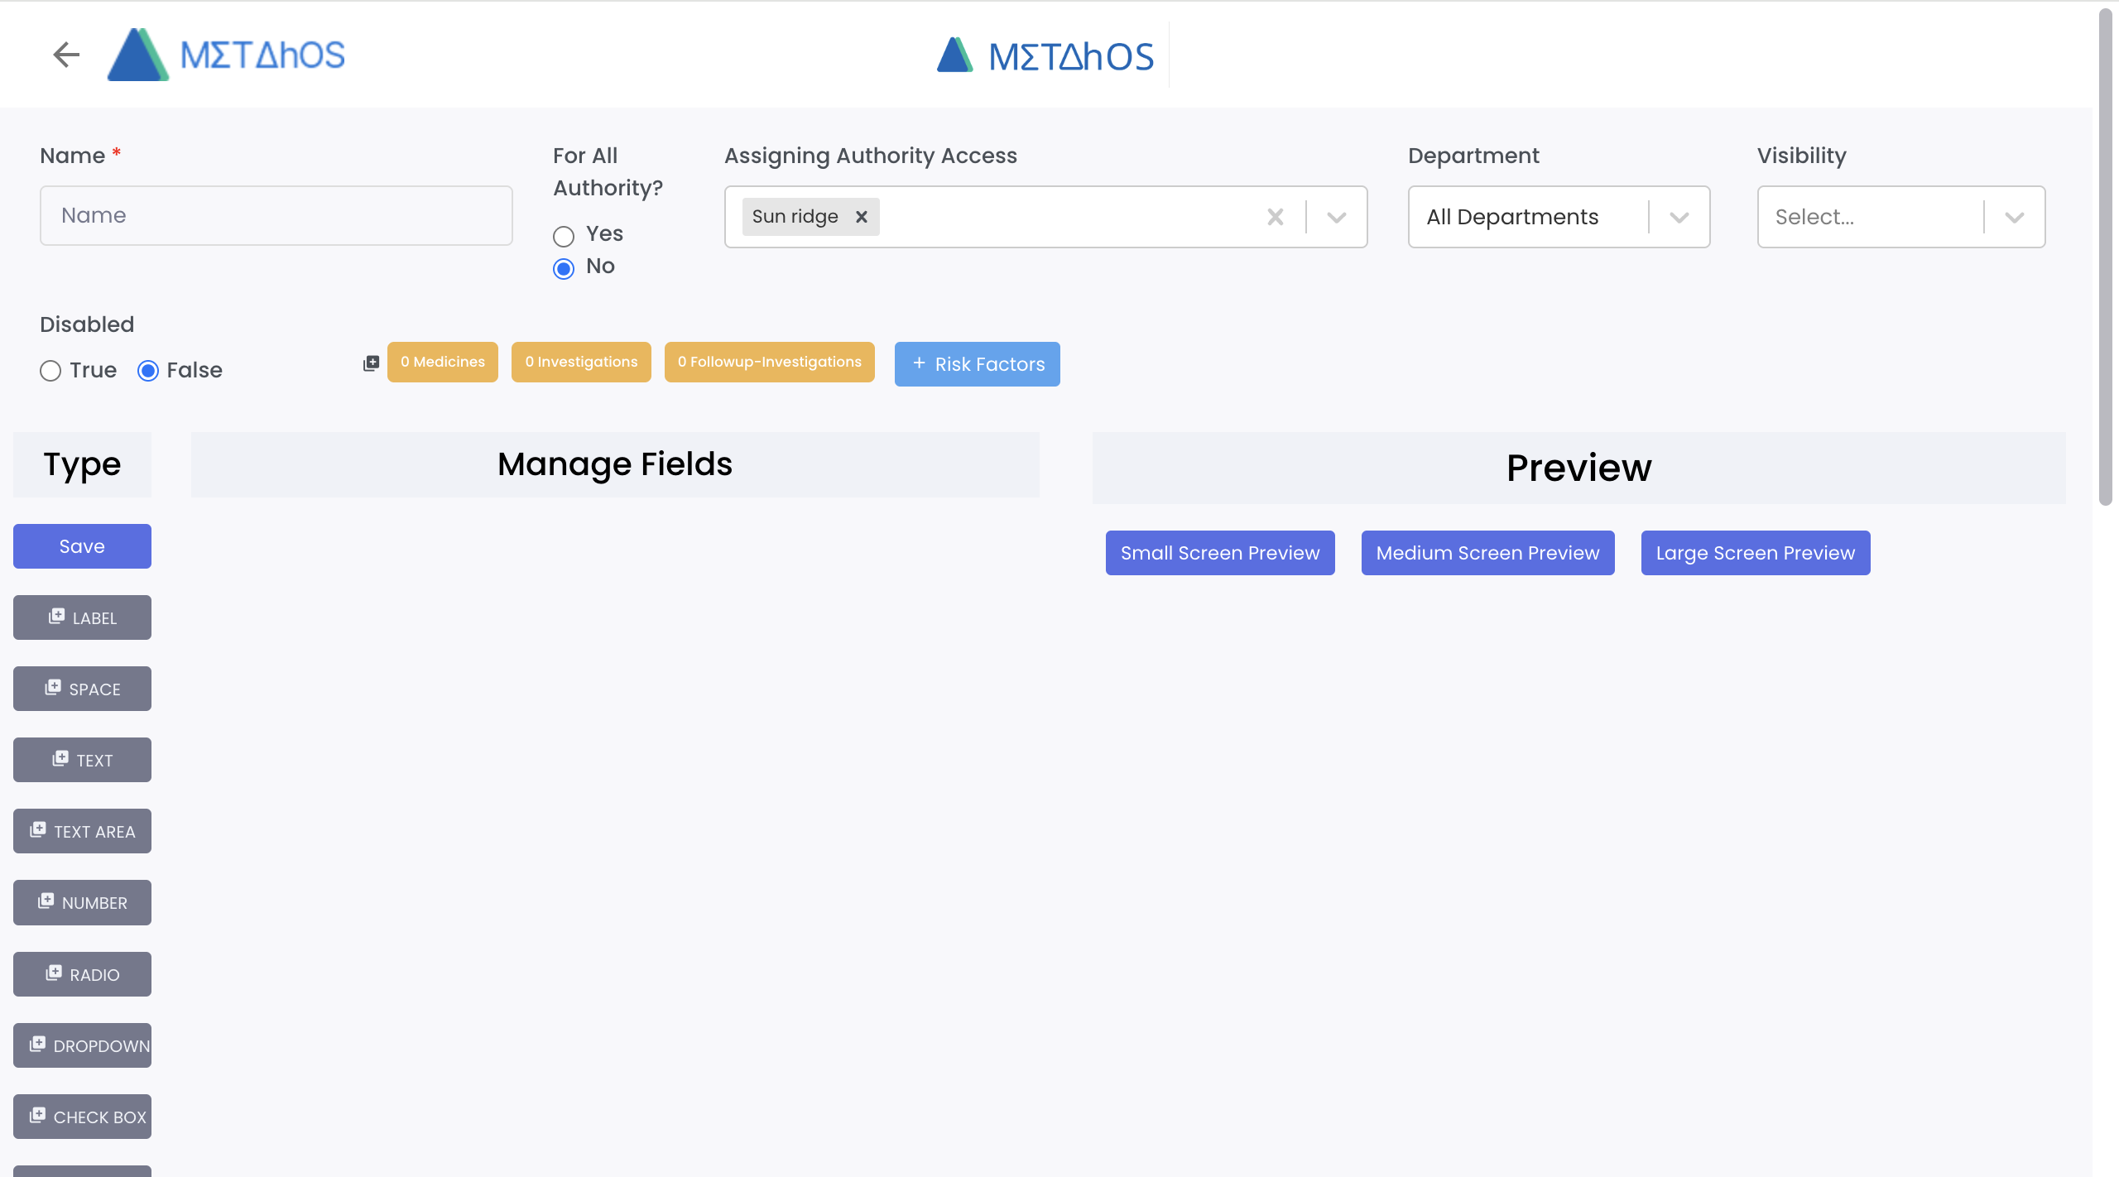Select Yes for All Authority
The image size is (2119, 1177).
564,237
